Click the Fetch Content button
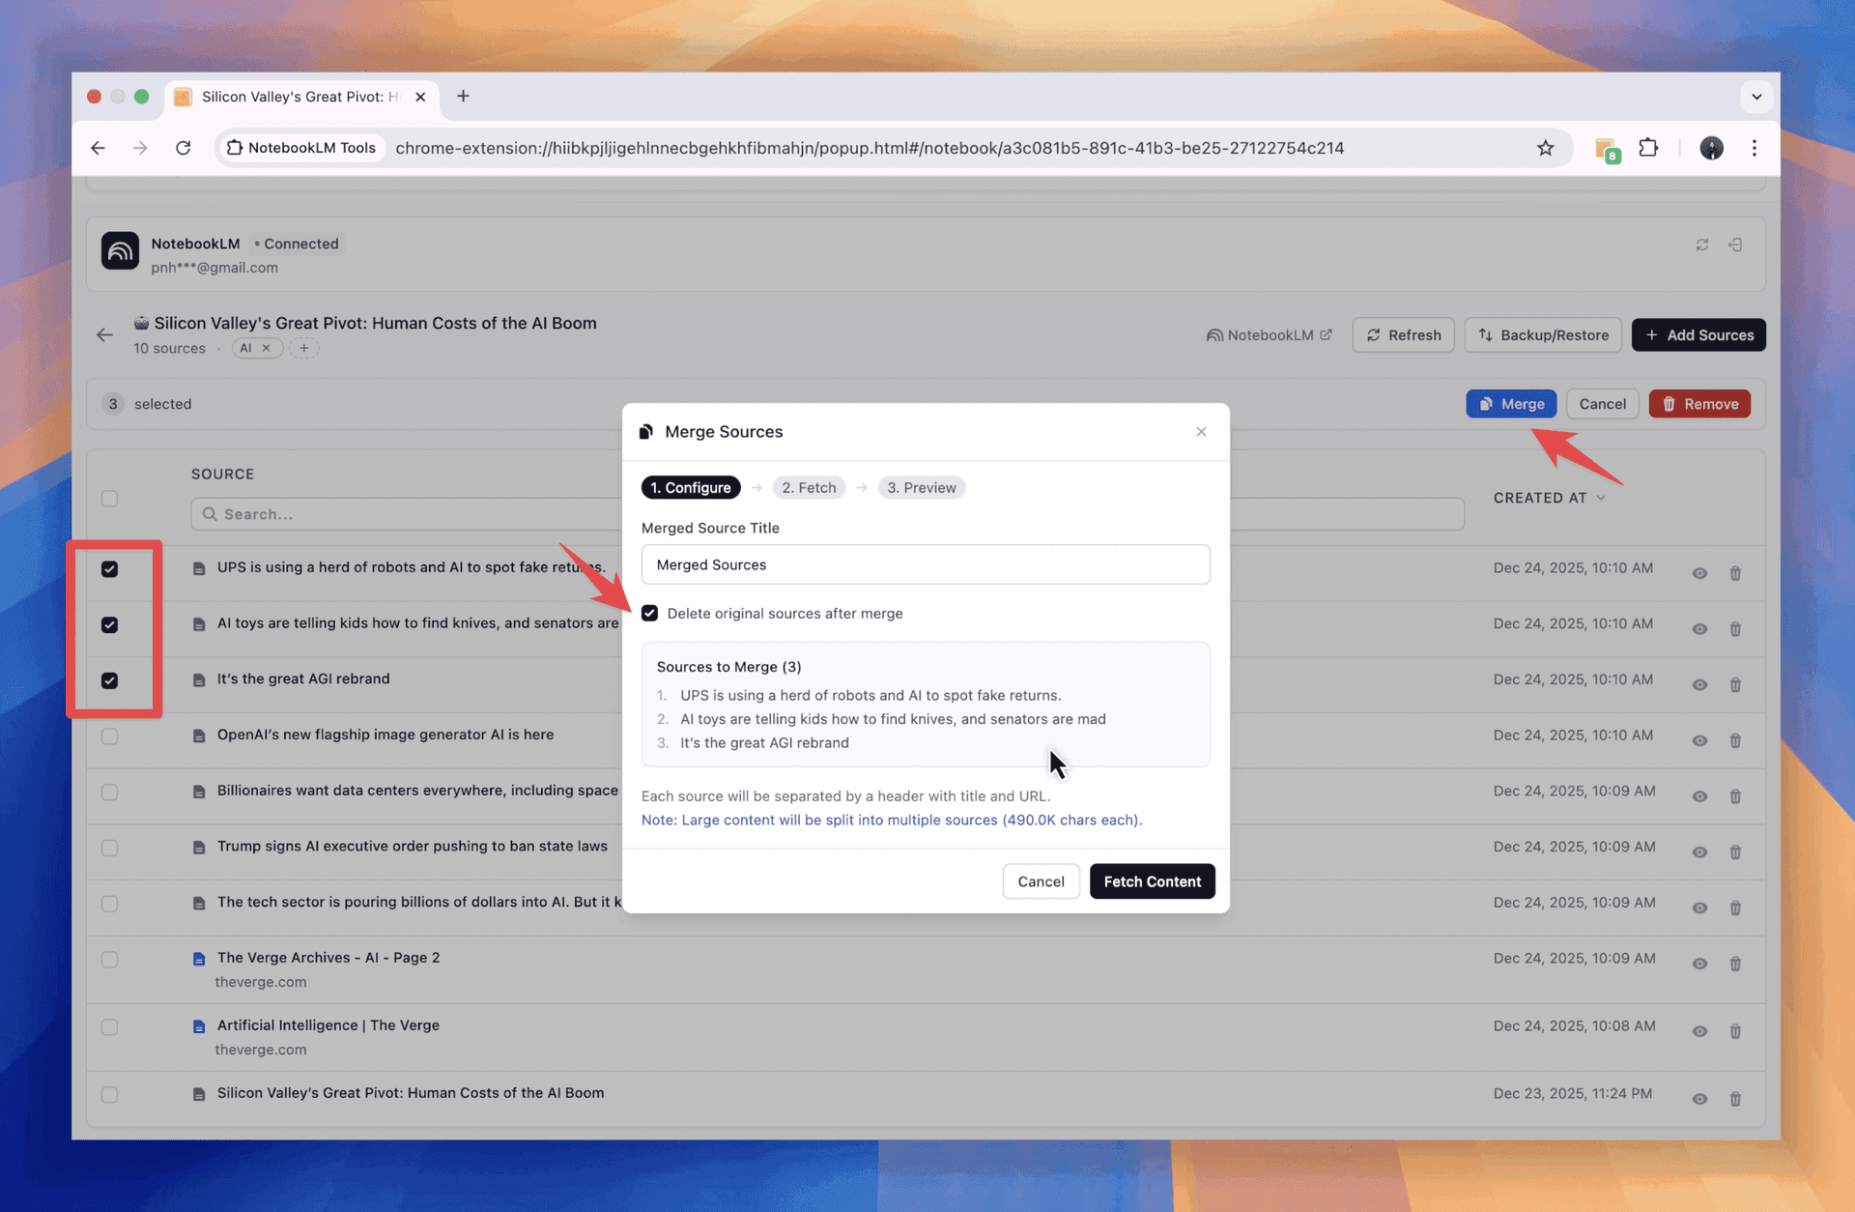 pyautogui.click(x=1152, y=881)
